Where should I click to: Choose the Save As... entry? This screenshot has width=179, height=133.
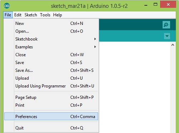pos(51,70)
